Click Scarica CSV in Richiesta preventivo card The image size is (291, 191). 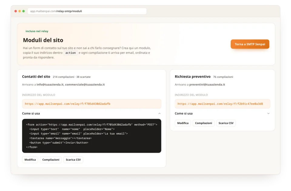coord(226,123)
